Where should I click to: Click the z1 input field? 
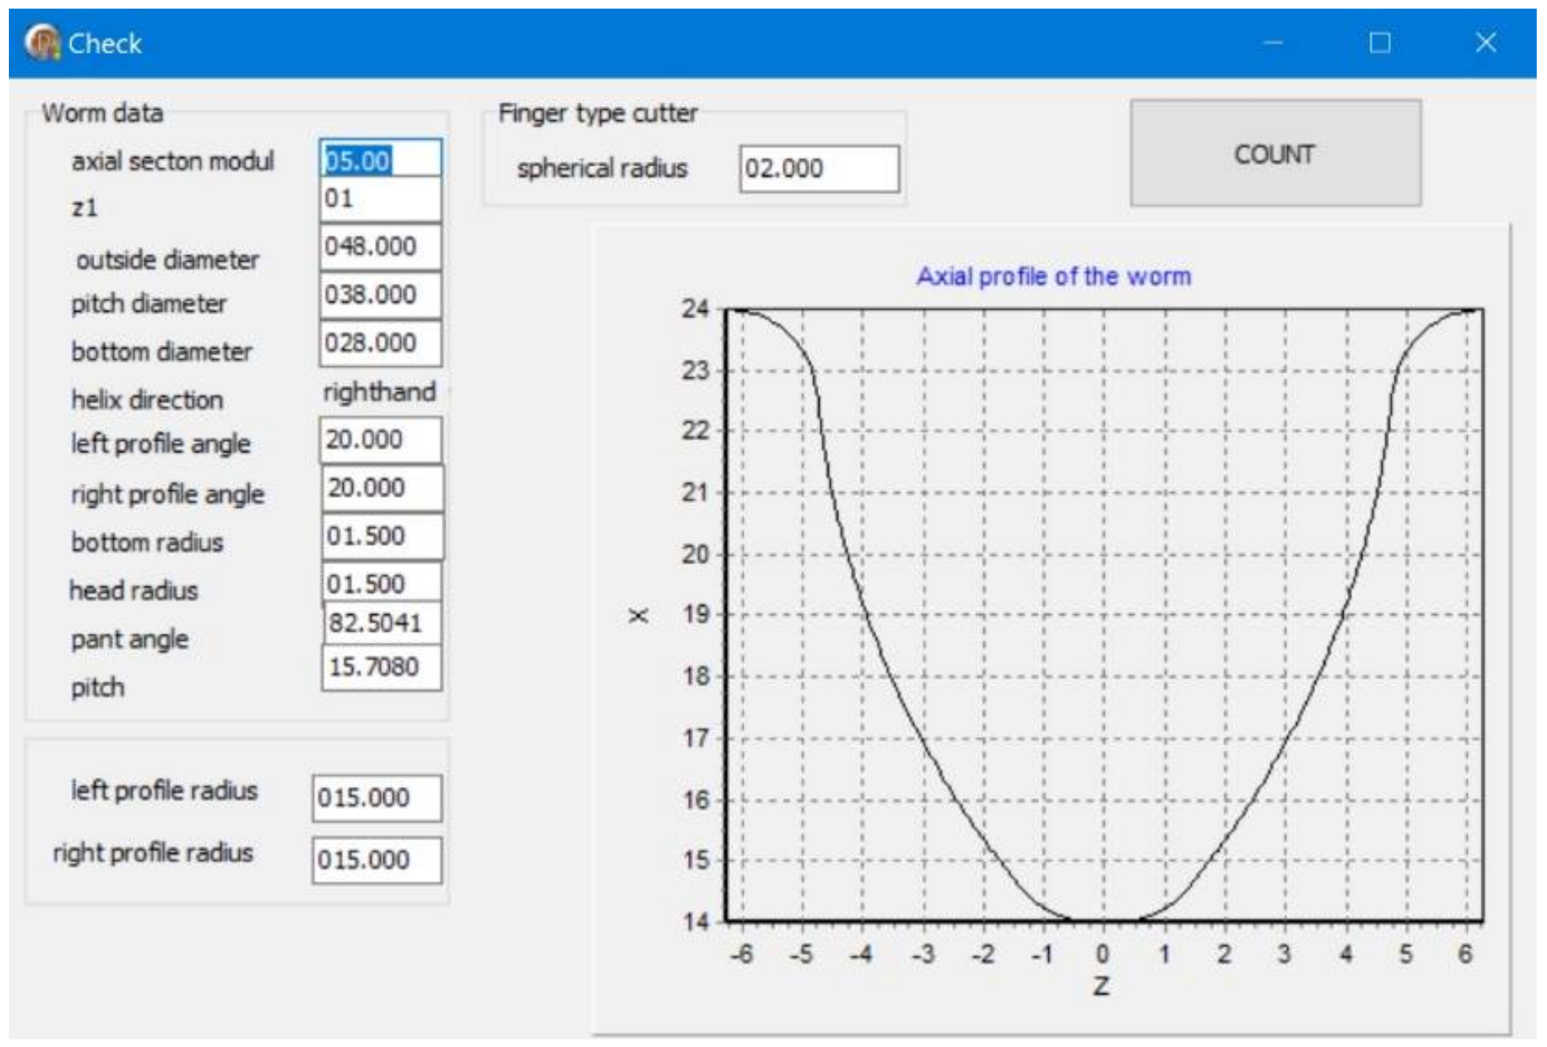tap(380, 199)
